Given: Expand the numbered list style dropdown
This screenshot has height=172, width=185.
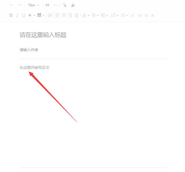Looking at the screenshot, I should pyautogui.click(x=118, y=16).
